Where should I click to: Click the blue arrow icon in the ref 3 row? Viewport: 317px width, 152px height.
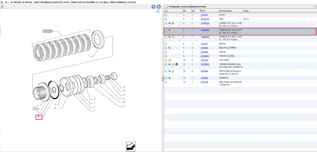coord(169,23)
